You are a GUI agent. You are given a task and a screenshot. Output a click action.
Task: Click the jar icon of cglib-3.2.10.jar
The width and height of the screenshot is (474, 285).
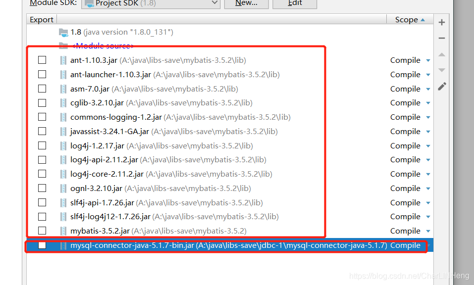point(63,103)
